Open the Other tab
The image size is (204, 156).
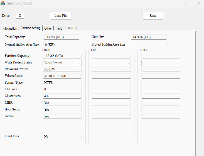(48, 28)
